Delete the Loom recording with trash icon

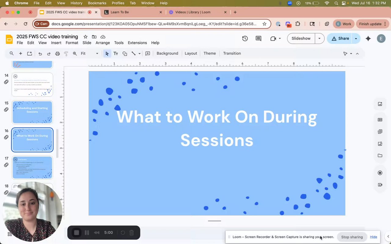tap(132, 233)
